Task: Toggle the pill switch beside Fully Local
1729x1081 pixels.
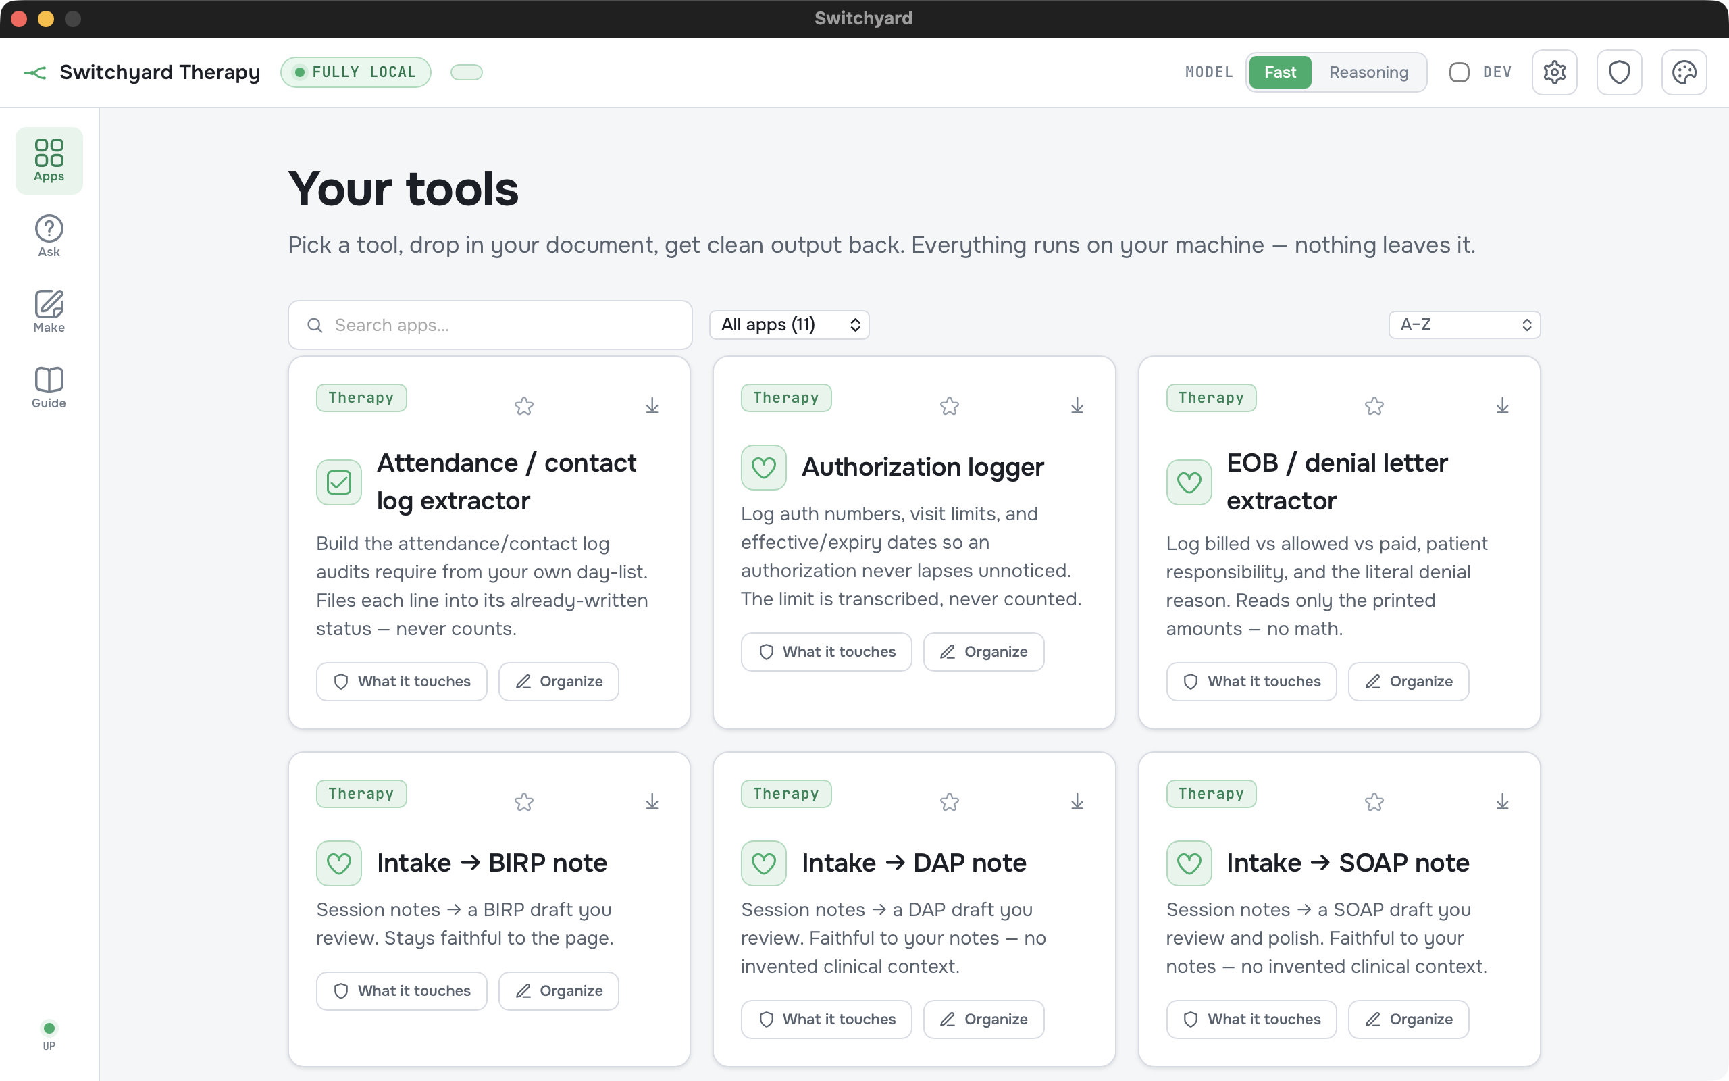Action: (466, 72)
